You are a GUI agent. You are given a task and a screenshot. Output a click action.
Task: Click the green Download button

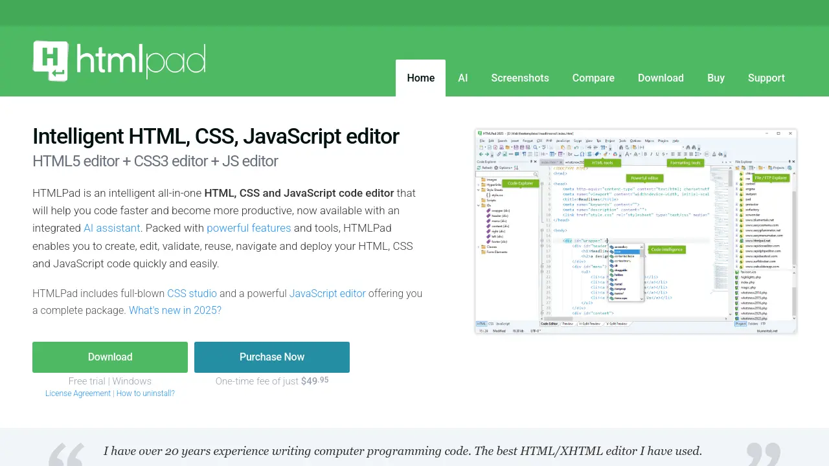pyautogui.click(x=110, y=357)
